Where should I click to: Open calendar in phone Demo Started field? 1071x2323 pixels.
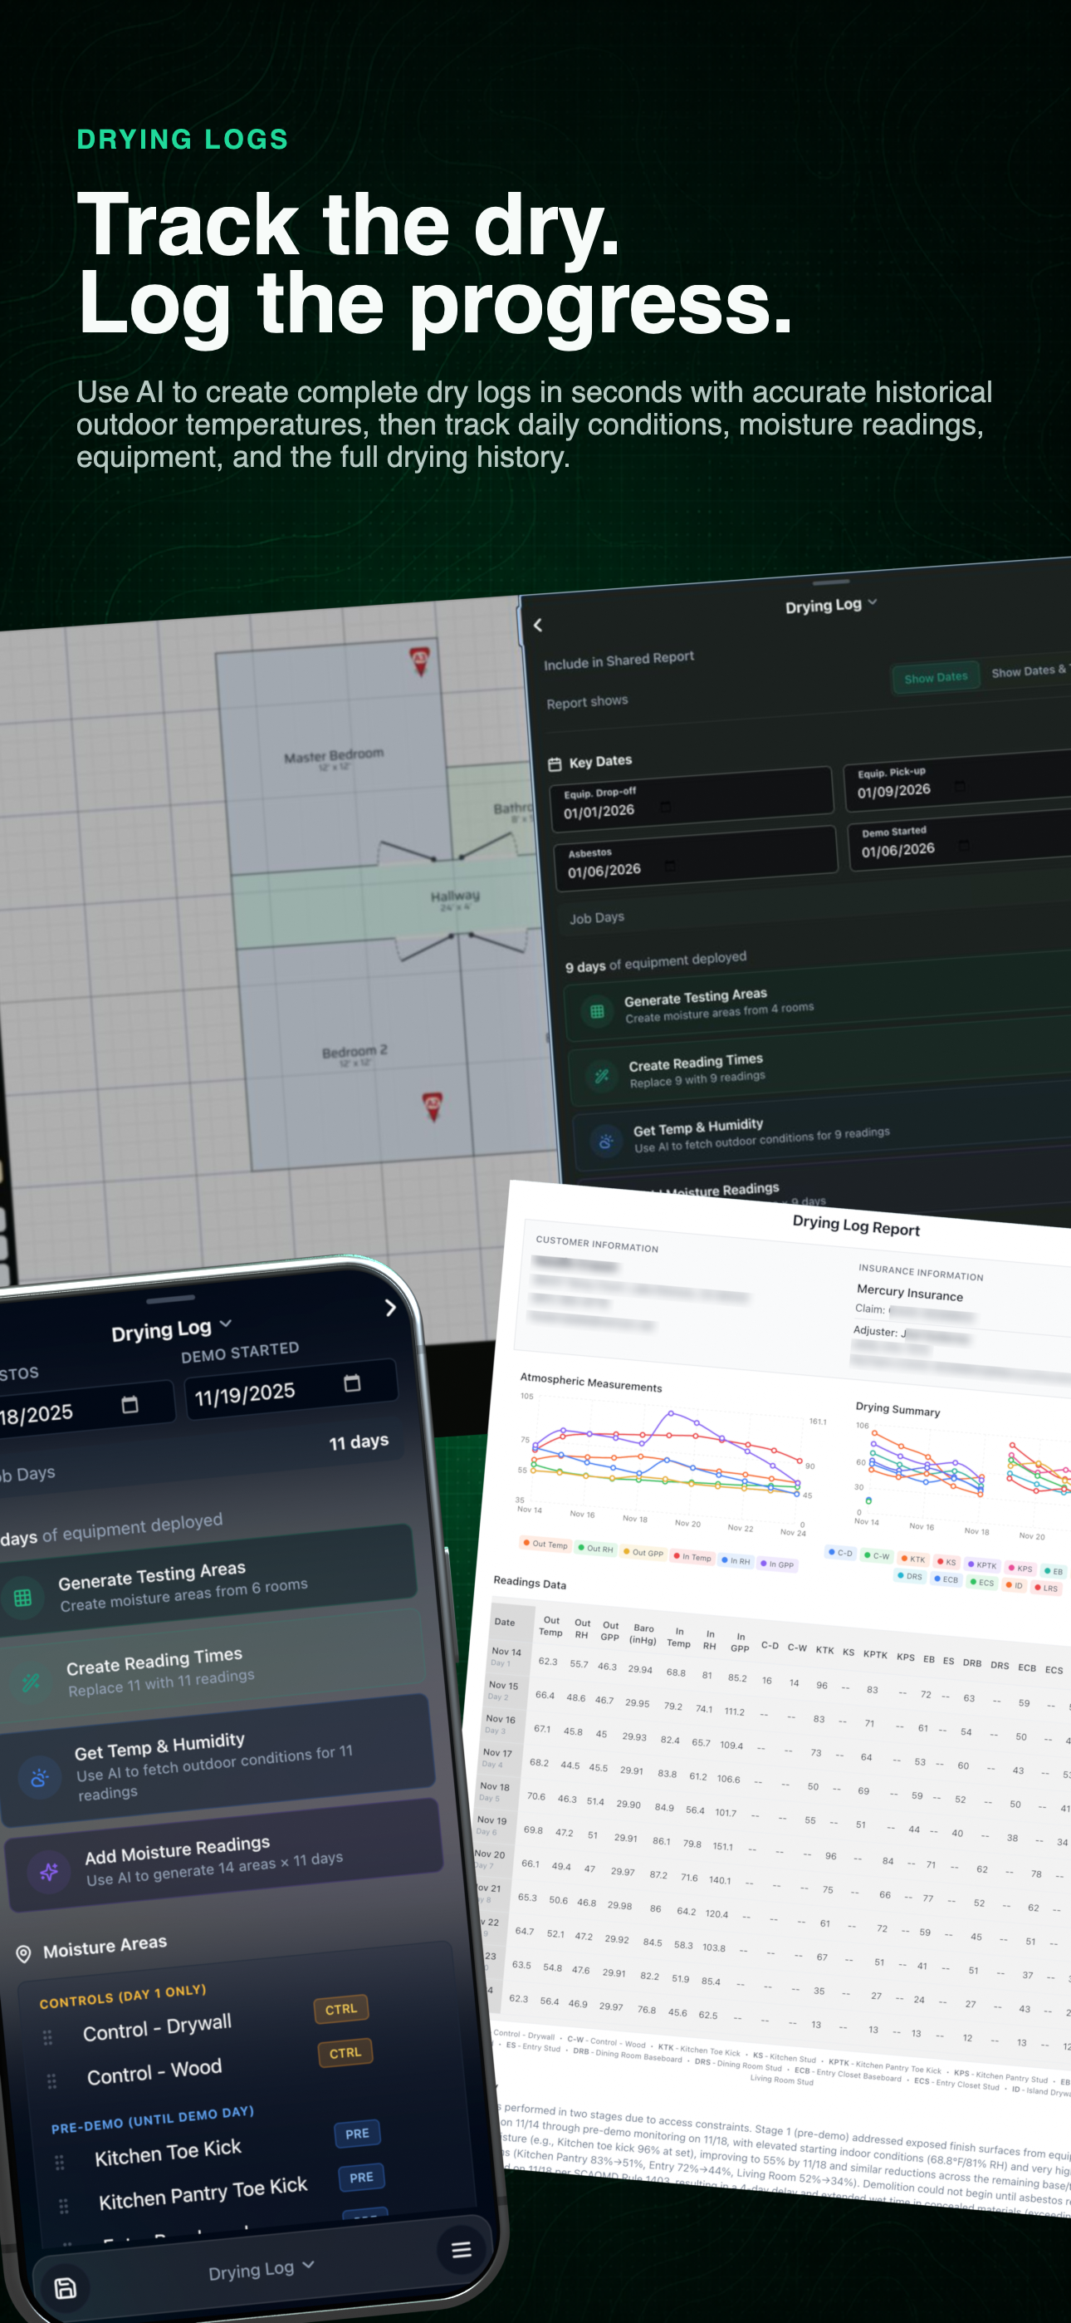point(353,1383)
